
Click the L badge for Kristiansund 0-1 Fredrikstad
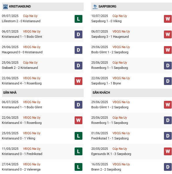click(x=78, y=151)
